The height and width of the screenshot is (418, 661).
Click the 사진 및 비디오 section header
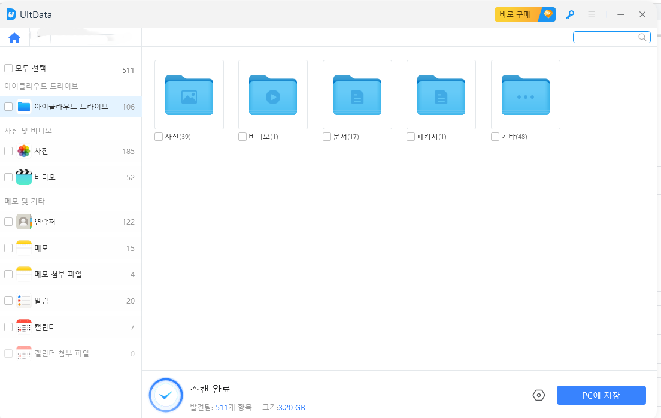(x=28, y=131)
